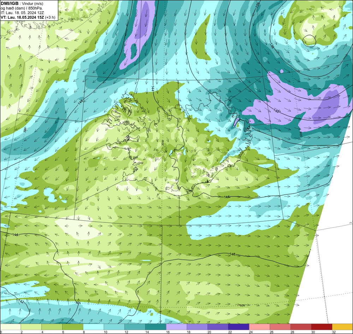Select 'VT: Lau. 18.05.2024 15Z (+3 h)' valid time
The image size is (353, 334).
pyautogui.click(x=28, y=17)
